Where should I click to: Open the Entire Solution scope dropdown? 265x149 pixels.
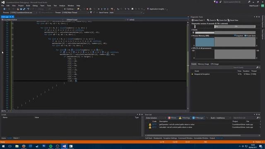156,118
